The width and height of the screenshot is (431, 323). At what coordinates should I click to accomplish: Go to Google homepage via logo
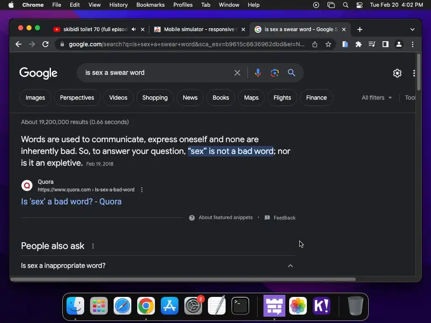coord(38,73)
